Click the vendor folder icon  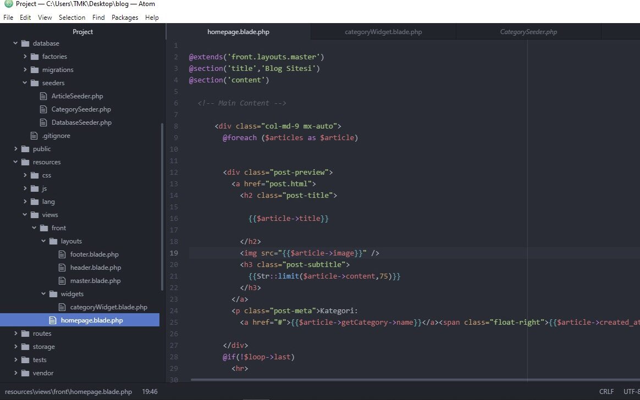(x=25, y=373)
